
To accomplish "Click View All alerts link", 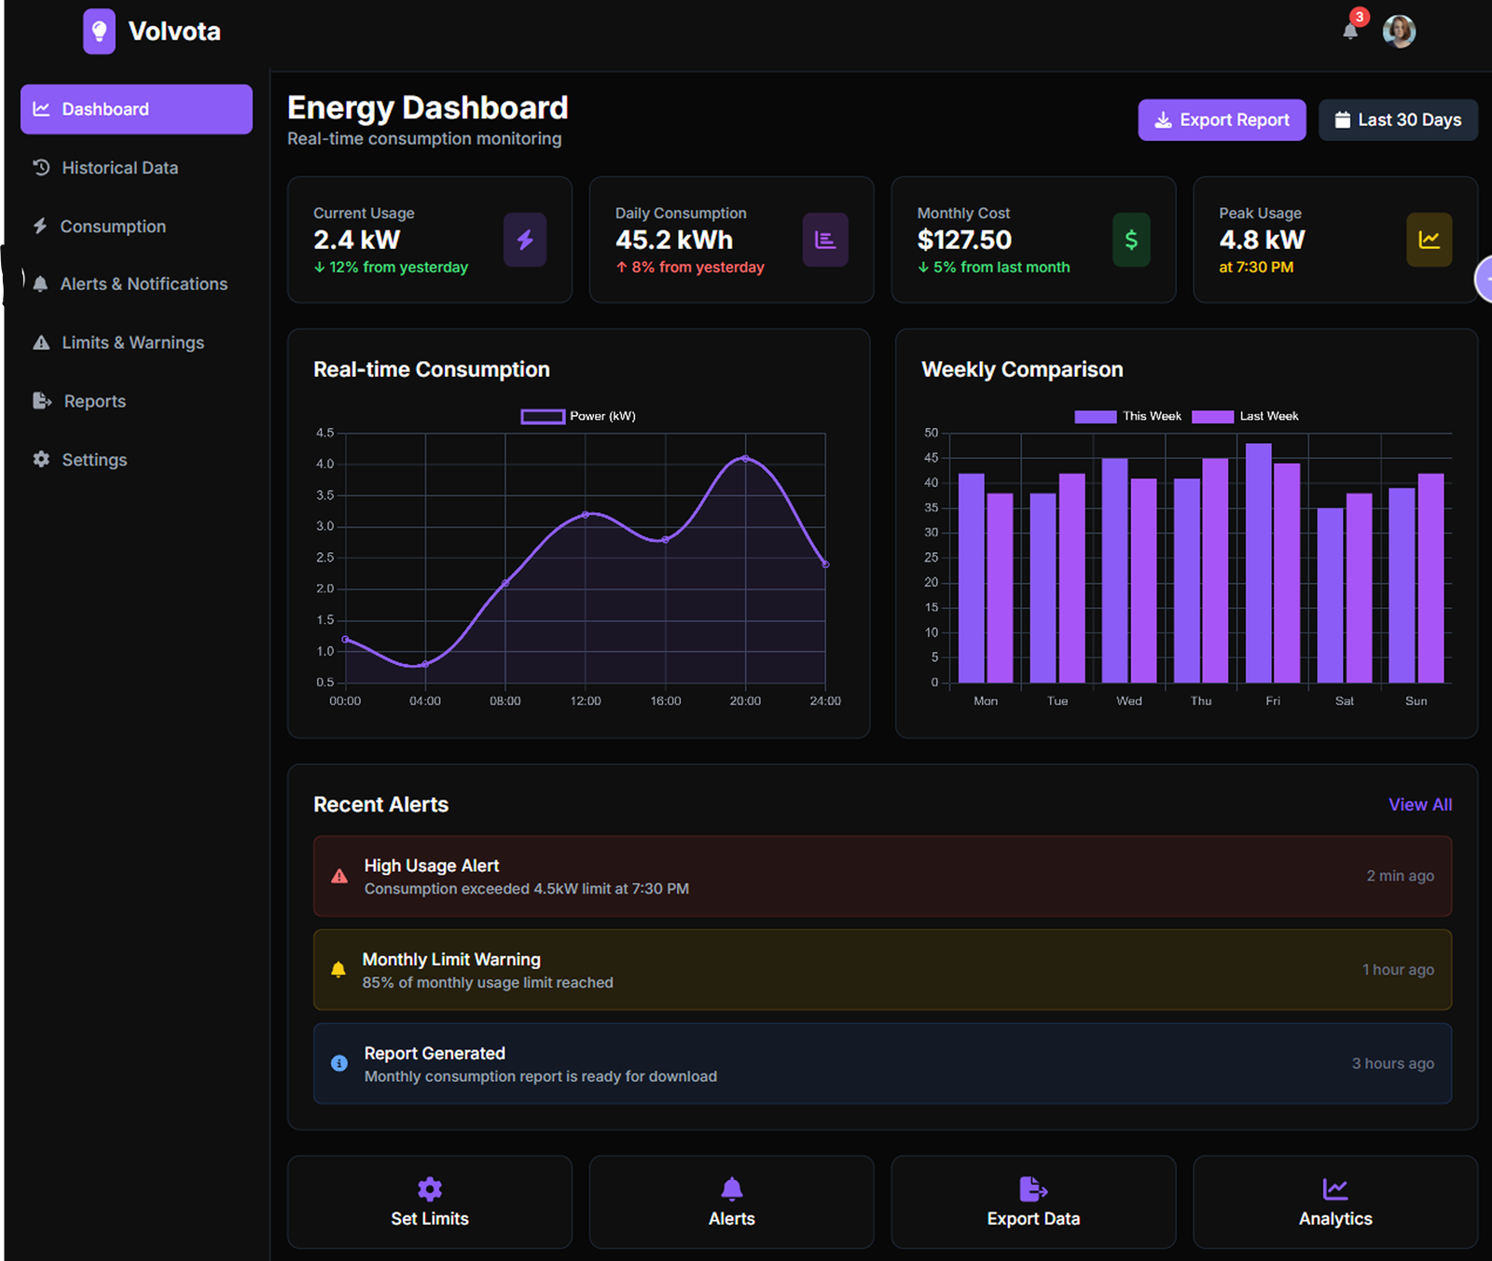I will (x=1419, y=804).
